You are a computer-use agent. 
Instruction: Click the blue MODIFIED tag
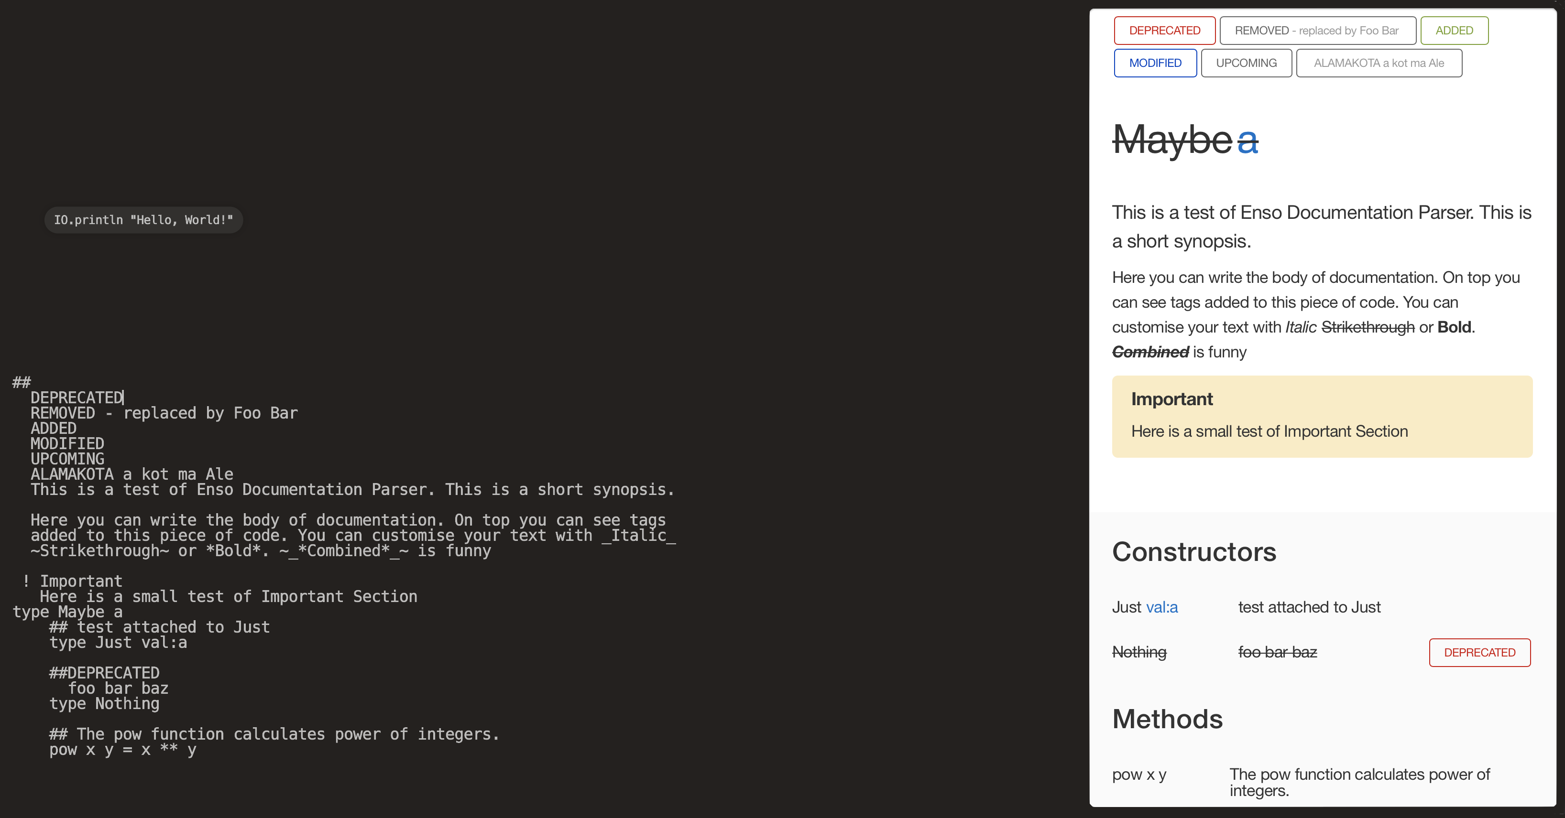1155,63
